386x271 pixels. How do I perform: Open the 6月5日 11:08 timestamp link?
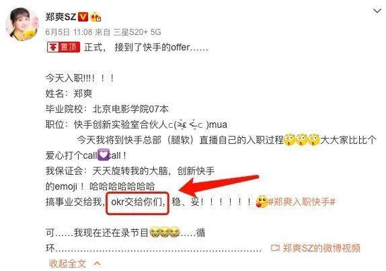pyautogui.click(x=69, y=32)
